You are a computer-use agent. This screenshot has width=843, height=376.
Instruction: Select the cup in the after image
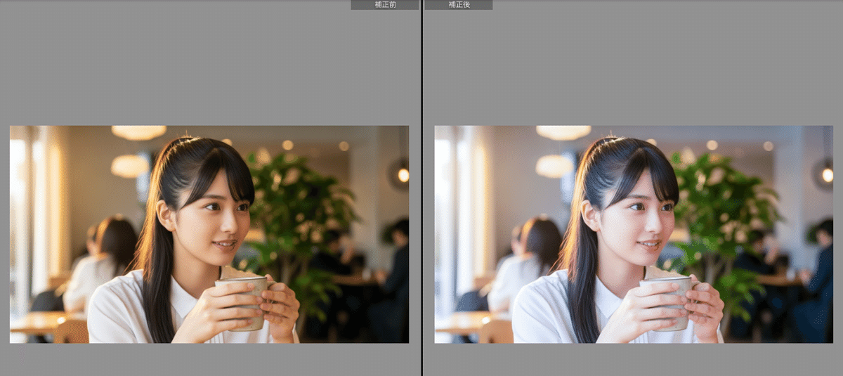pos(669,300)
